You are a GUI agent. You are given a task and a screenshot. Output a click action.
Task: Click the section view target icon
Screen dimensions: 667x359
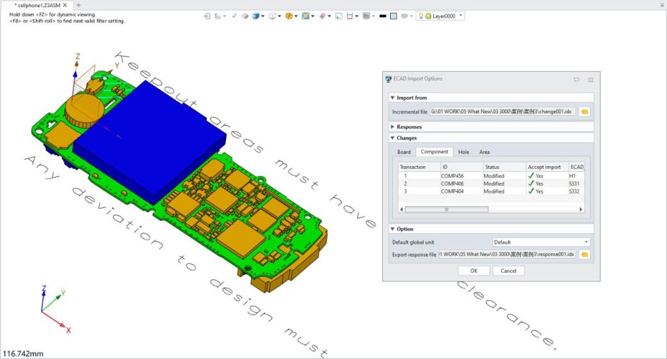click(322, 16)
